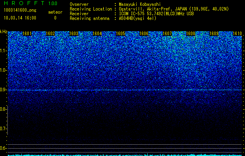Click the meteor count label

click(55, 12)
